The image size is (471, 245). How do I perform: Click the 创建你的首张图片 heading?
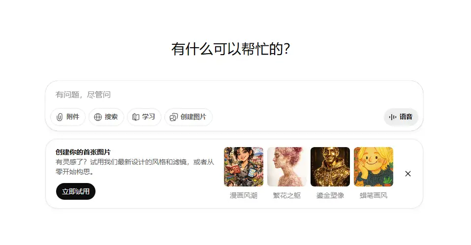tap(83, 152)
